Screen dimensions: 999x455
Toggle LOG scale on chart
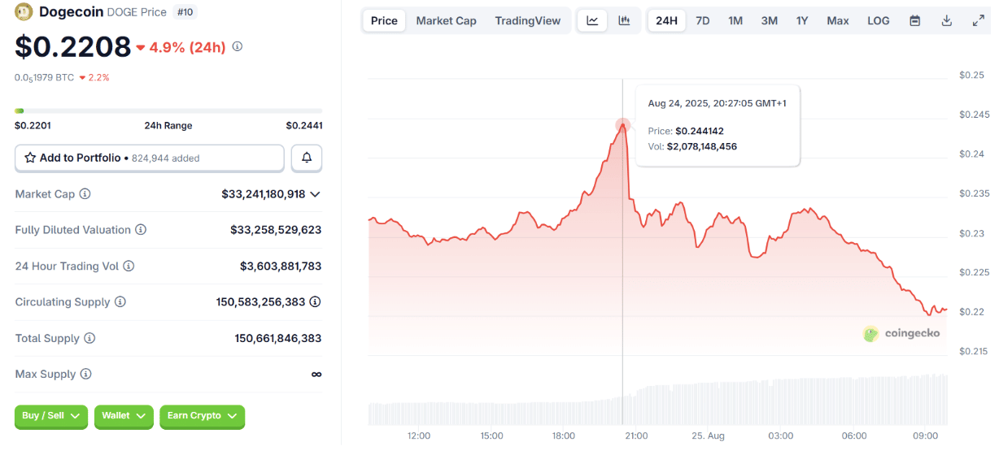878,20
